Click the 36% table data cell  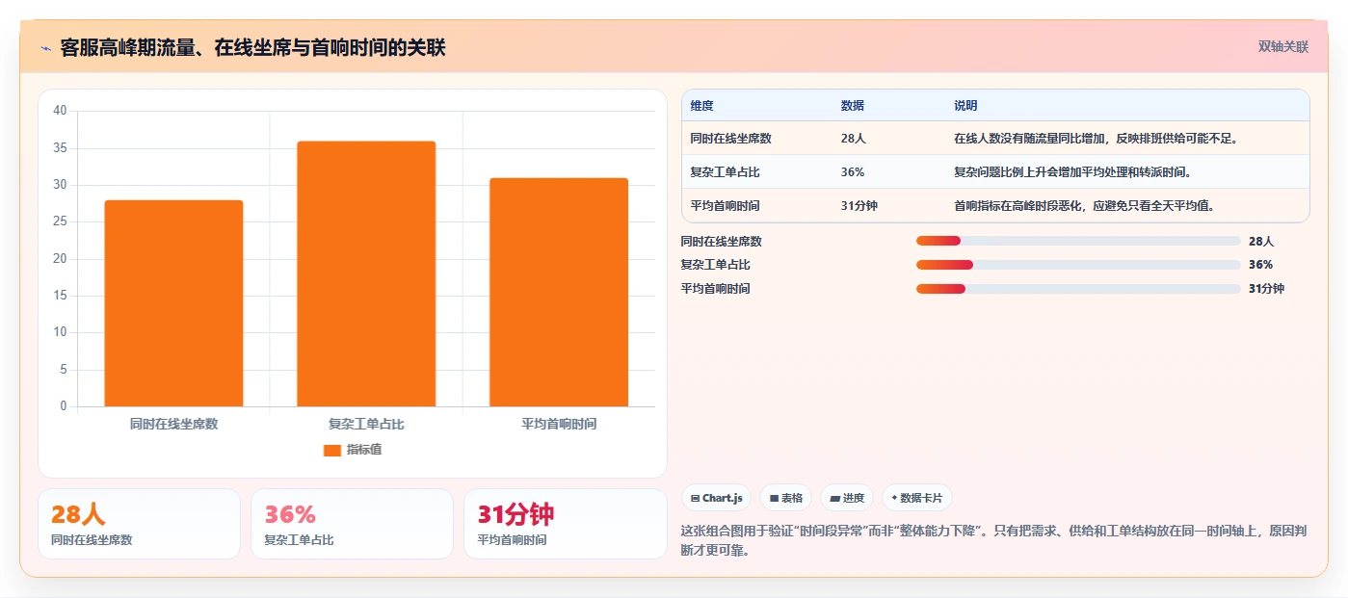pos(853,172)
